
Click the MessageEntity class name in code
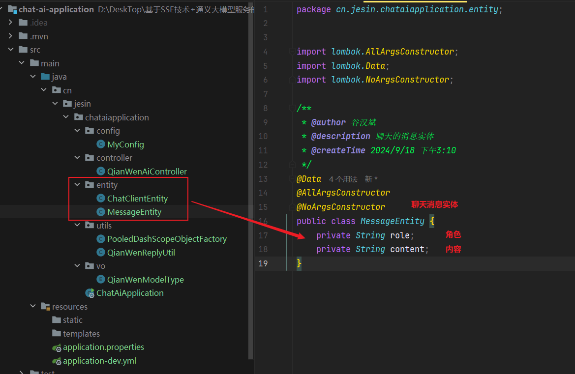click(392, 221)
